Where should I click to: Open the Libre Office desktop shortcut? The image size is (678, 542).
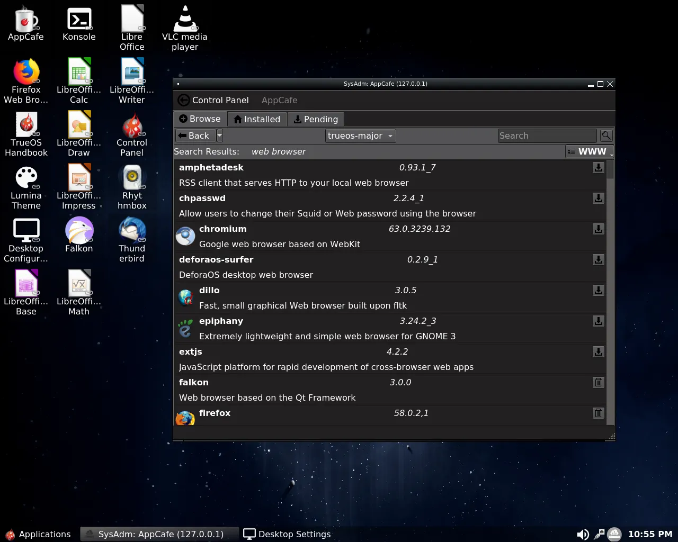(x=132, y=28)
